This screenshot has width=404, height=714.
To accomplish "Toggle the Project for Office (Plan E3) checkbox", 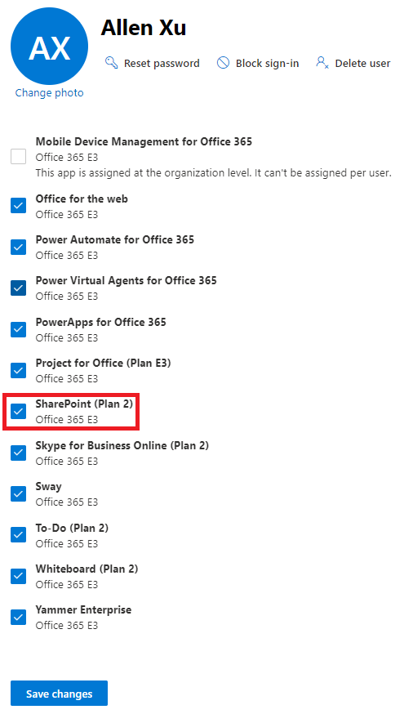I will 18,370.
